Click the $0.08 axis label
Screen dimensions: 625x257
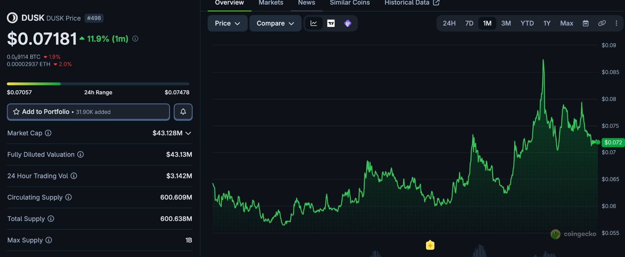[609, 99]
